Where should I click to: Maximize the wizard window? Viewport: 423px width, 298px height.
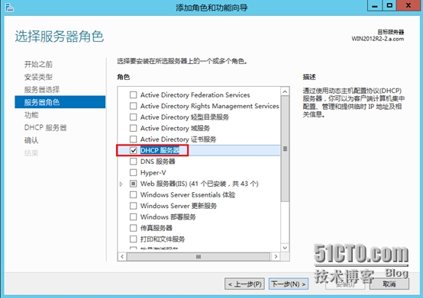(x=389, y=5)
